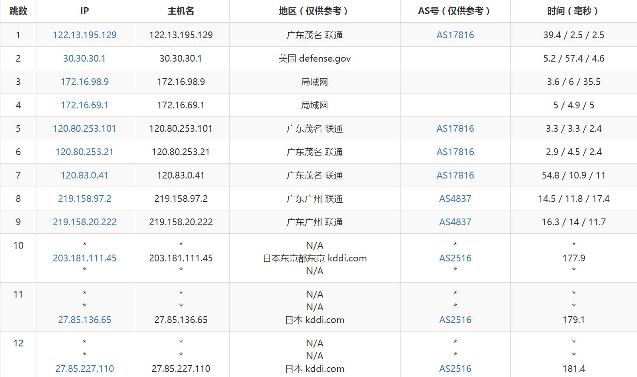The height and width of the screenshot is (377, 637).
Task: Click the 172.16.69.1 IP link
Action: 85,105
